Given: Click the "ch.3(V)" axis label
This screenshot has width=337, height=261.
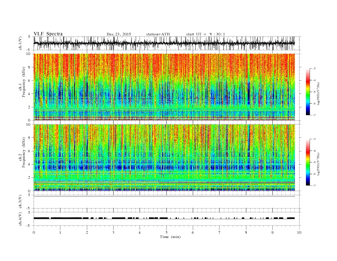Looking at the screenshot, I should [x=20, y=202].
